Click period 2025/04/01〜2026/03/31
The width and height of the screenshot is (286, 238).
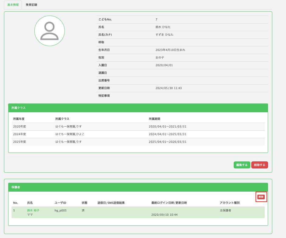168,142
